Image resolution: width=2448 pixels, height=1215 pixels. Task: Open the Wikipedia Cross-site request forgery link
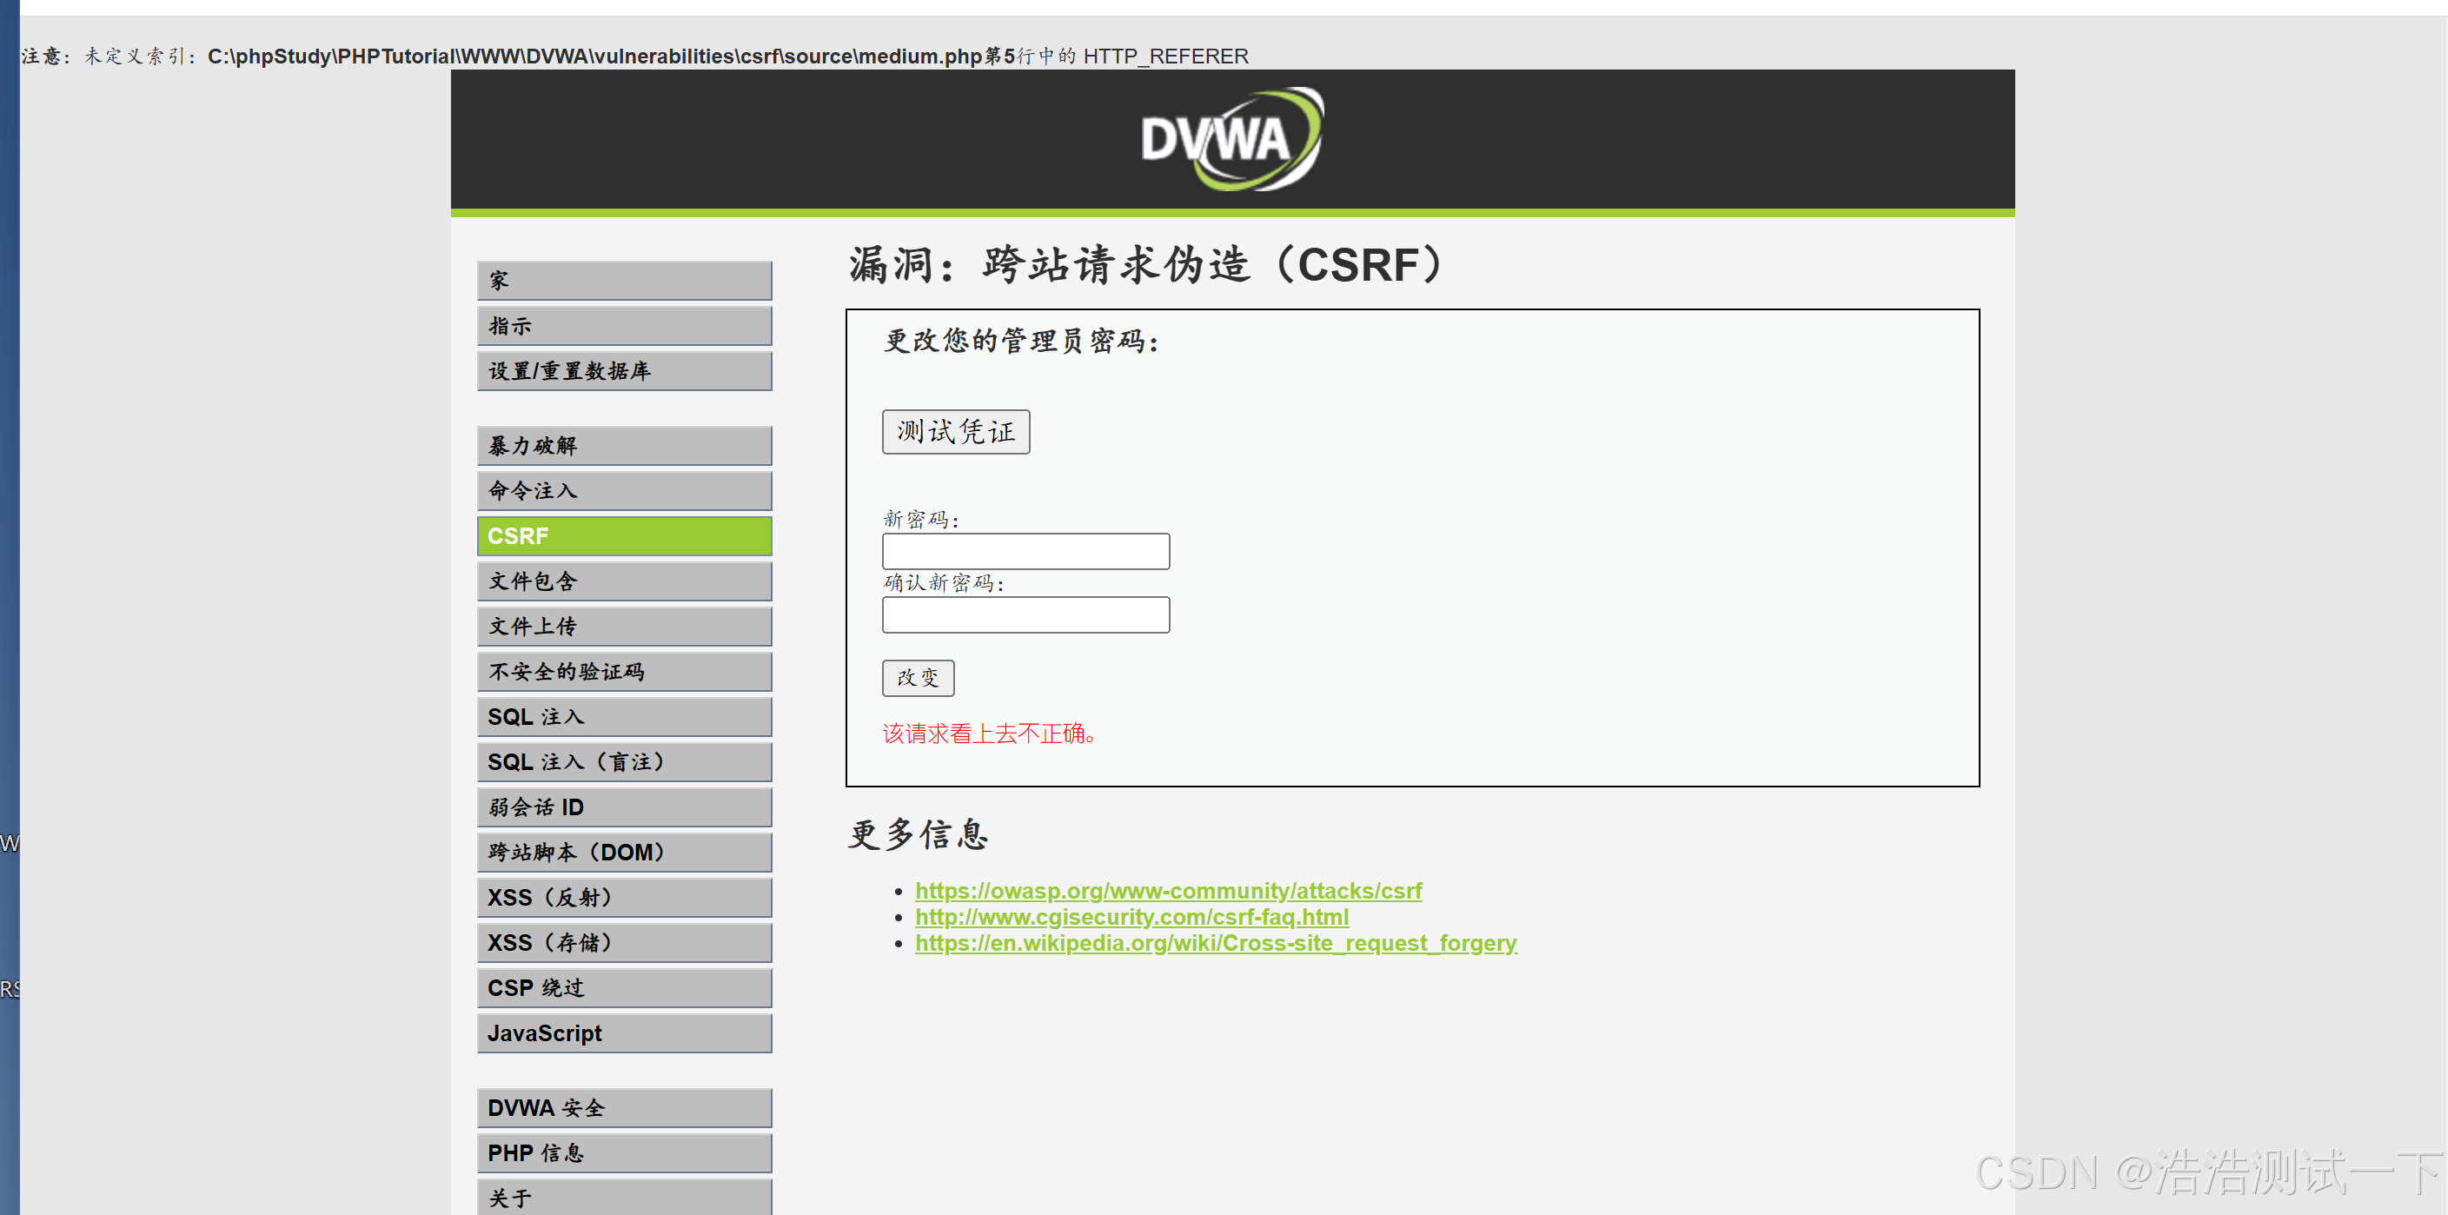click(x=1215, y=943)
